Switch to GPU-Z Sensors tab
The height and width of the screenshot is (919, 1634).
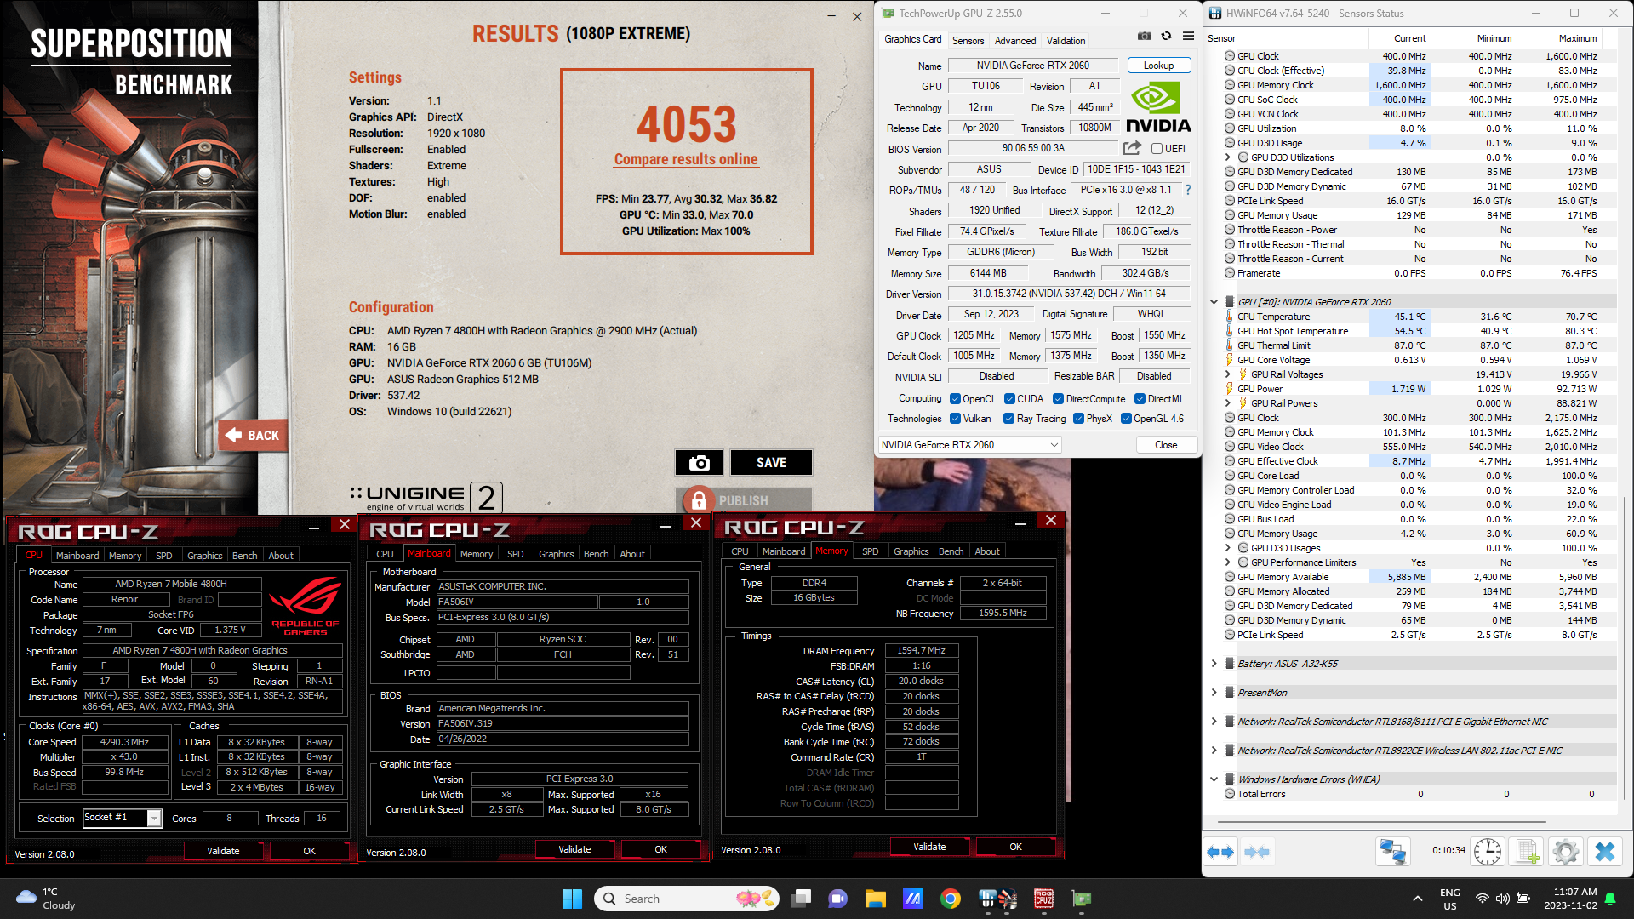968,41
